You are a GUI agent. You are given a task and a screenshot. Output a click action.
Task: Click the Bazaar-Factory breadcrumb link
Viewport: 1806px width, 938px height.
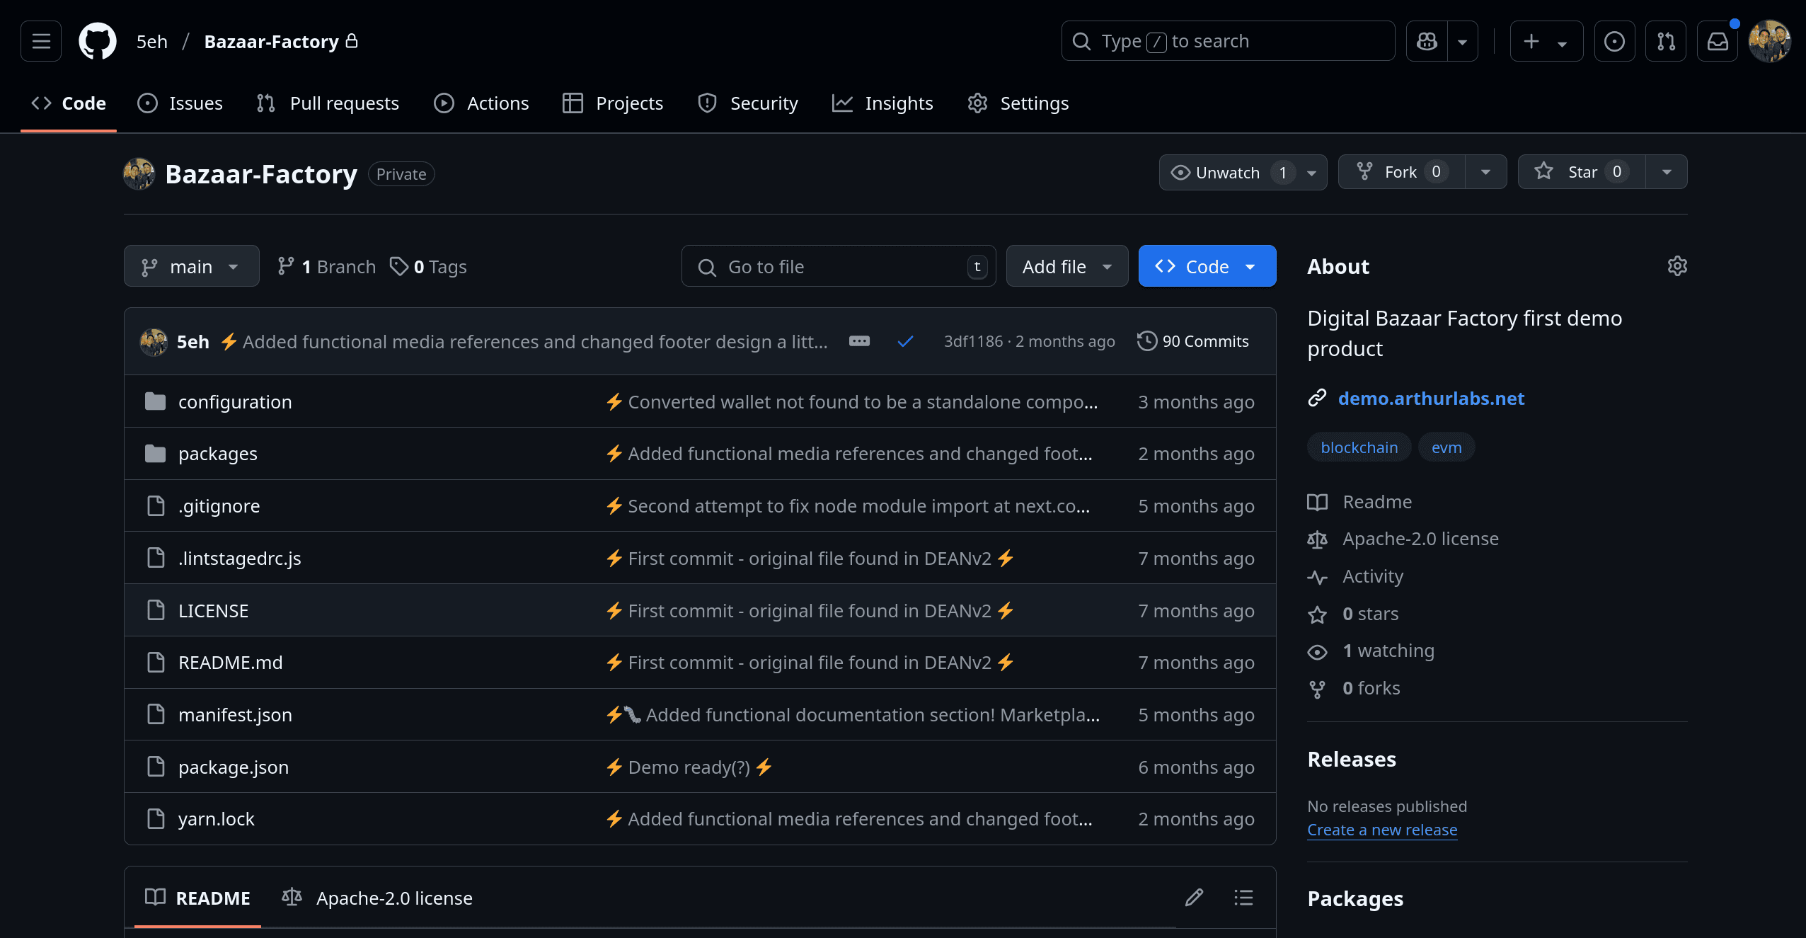[x=272, y=42]
